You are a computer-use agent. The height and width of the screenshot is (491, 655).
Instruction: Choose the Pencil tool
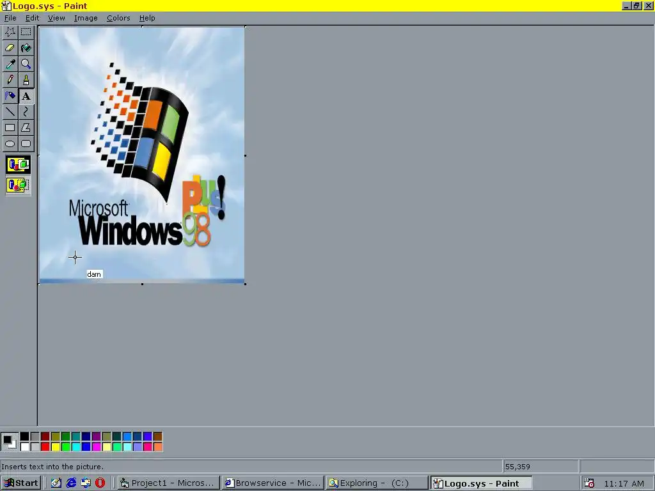click(x=10, y=80)
